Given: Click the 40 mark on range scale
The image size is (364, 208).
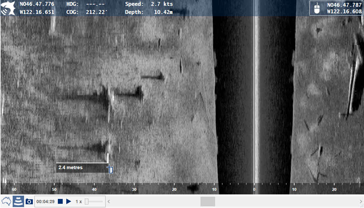Looking at the screenshot, I should 94,189.
